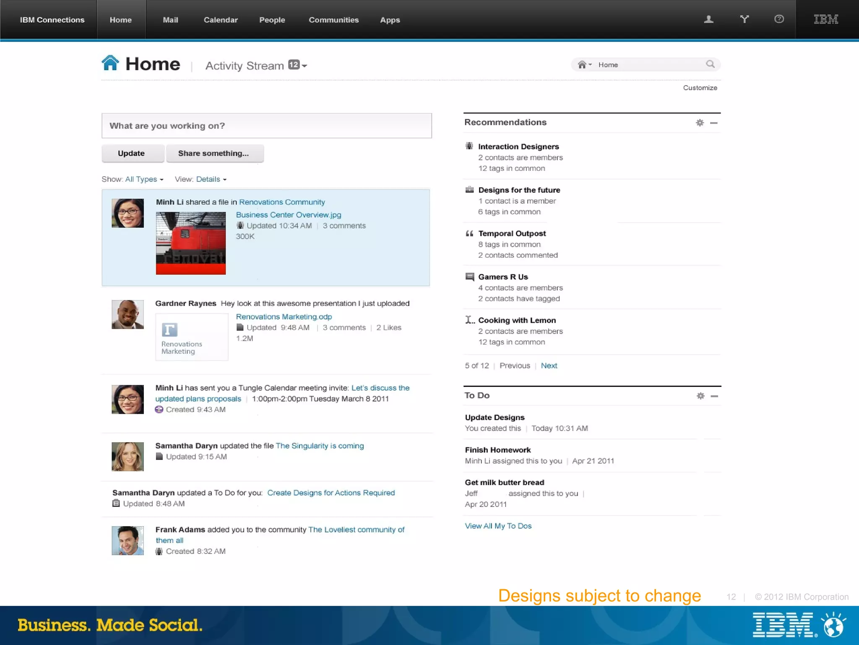Click the IBM logo in the navigation bar
Viewport: 859px width, 645px height.
[826, 19]
